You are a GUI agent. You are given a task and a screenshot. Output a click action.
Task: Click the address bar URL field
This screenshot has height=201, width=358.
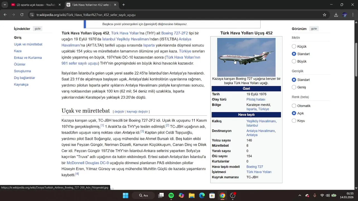(179, 15)
